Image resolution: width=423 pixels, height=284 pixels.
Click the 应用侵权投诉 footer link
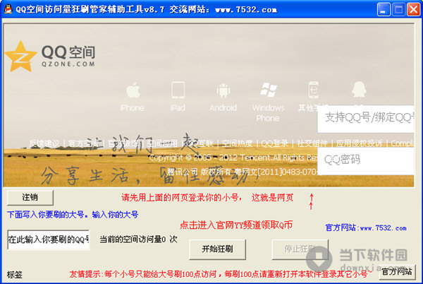(360, 143)
